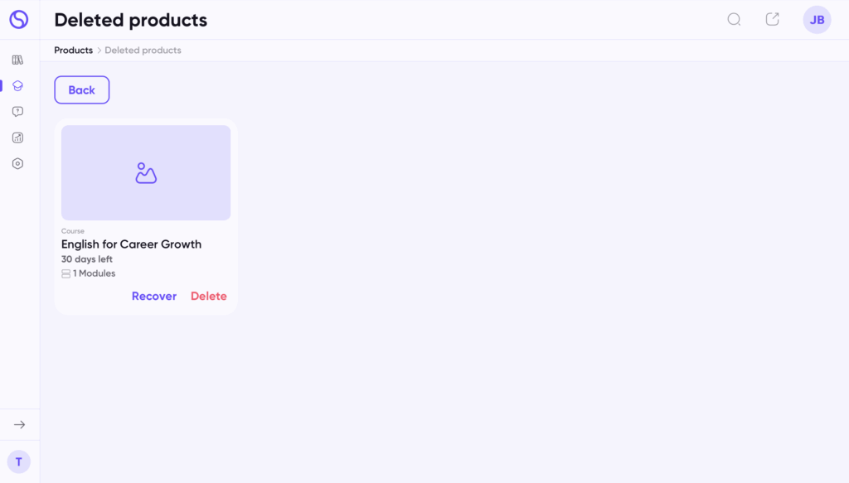The height and width of the screenshot is (483, 849).
Task: Open the T workspace avatar
Action: [x=19, y=462]
